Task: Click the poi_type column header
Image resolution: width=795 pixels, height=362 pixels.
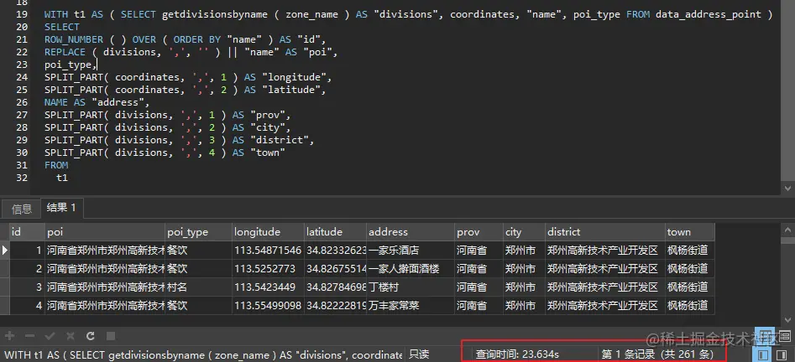Action: tap(198, 232)
